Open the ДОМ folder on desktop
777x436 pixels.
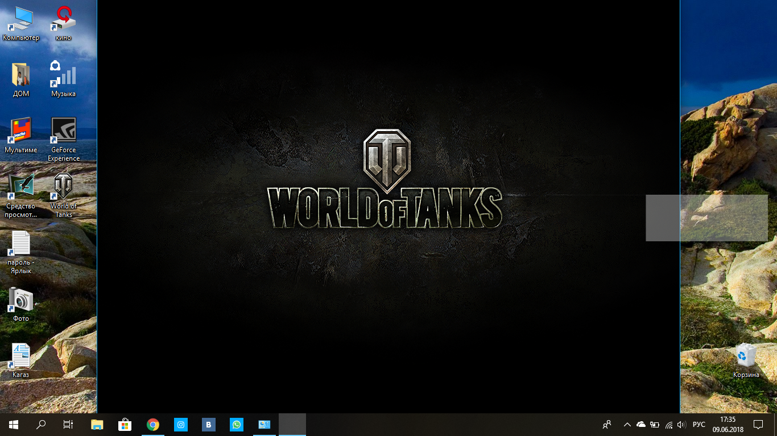click(x=21, y=80)
